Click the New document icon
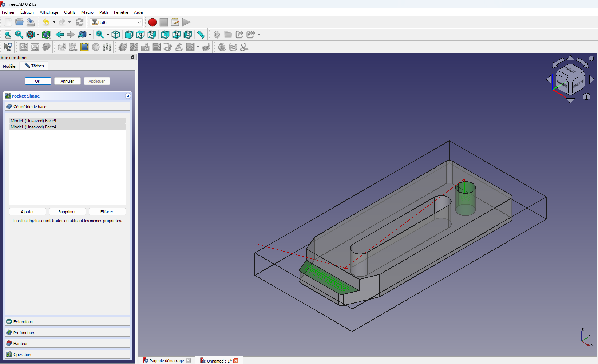Image resolution: width=598 pixels, height=364 pixels. click(x=8, y=22)
